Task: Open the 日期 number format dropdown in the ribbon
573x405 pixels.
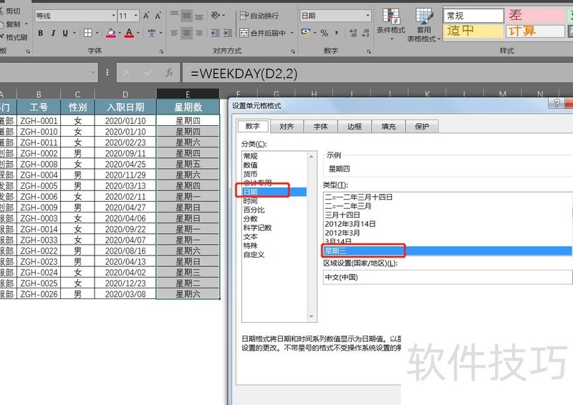Action: pyautogui.click(x=367, y=16)
